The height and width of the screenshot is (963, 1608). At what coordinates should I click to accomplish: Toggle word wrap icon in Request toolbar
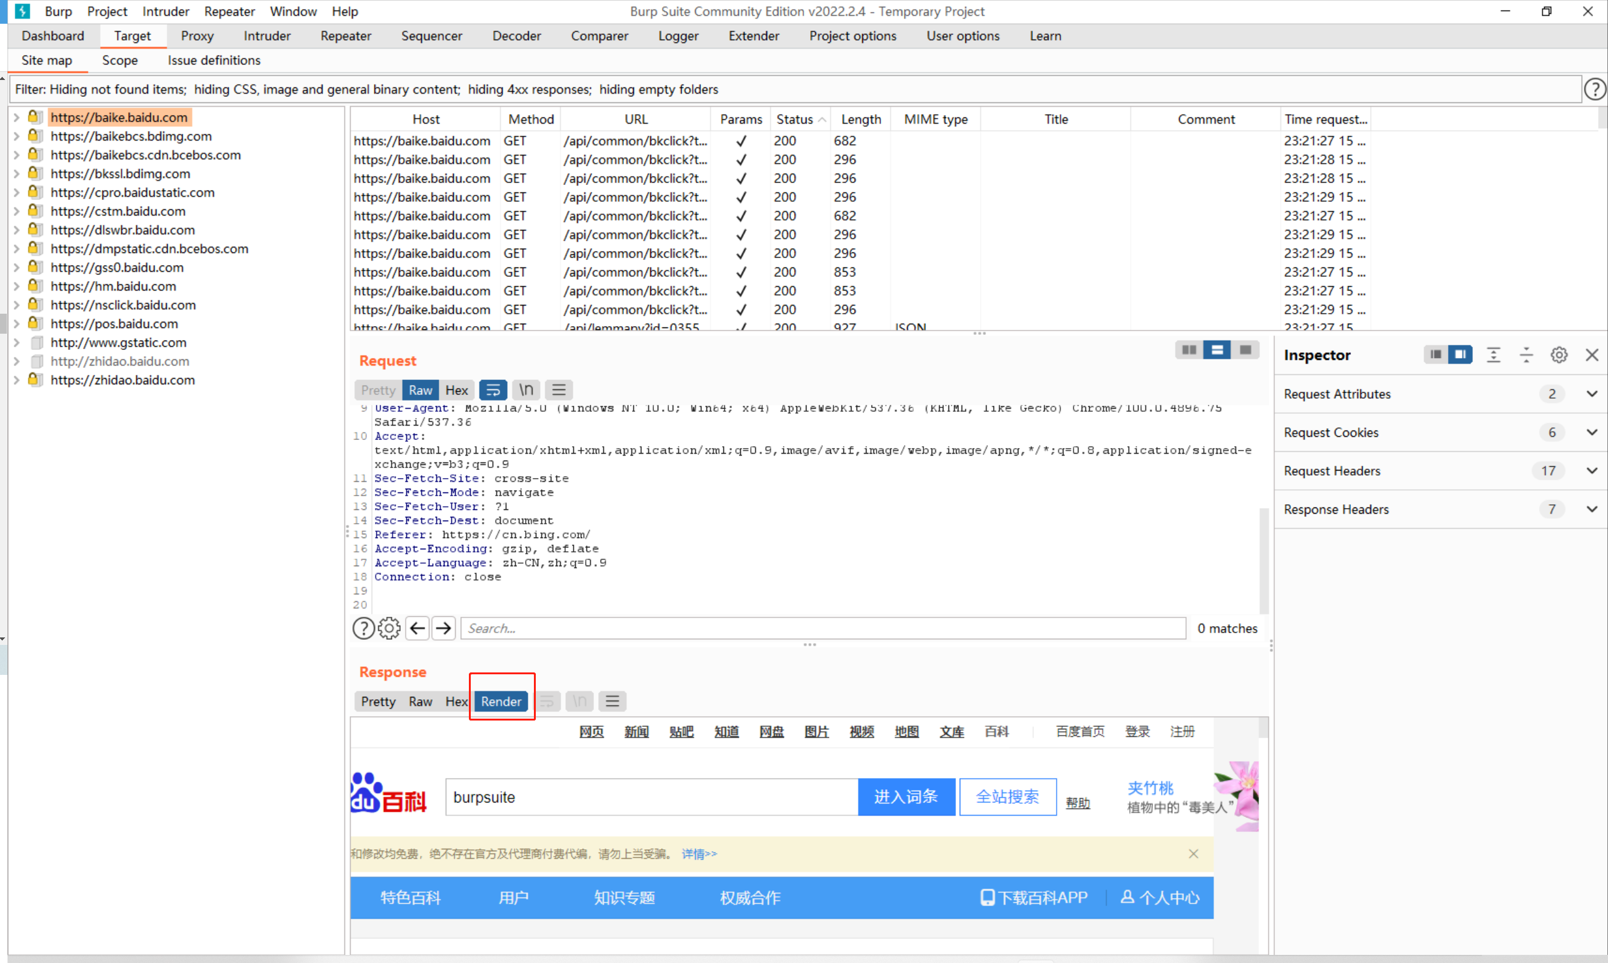click(493, 390)
